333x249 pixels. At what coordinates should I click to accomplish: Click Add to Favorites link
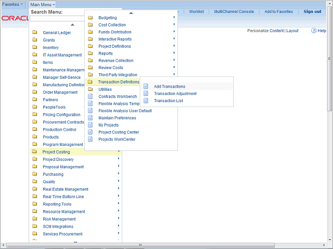(x=279, y=11)
